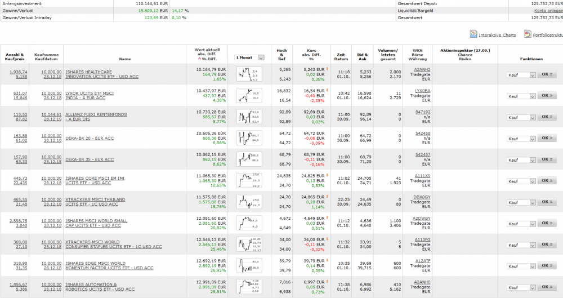Open the WKN link A2ANH2

422,70
